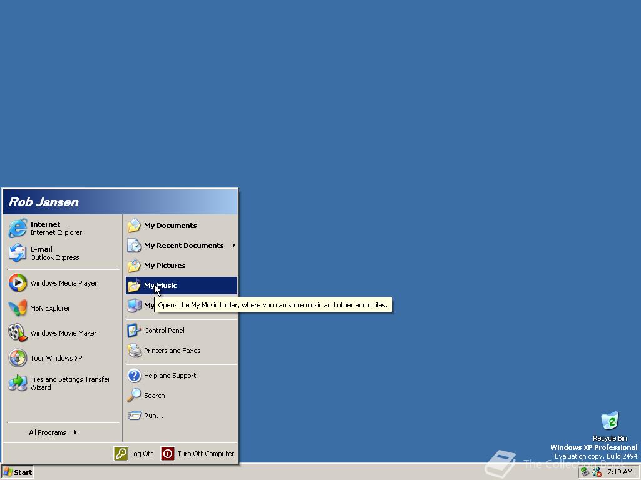Click the MSN Explorer label text
This screenshot has height=480, width=641.
[50, 308]
